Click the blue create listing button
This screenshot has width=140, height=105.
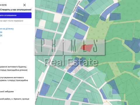click(16, 15)
